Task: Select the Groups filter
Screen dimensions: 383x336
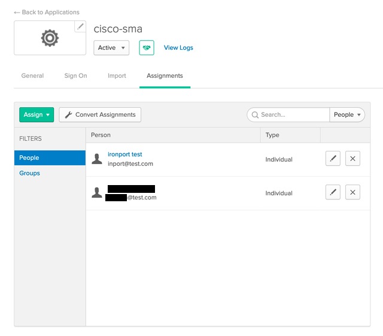Action: click(29, 173)
